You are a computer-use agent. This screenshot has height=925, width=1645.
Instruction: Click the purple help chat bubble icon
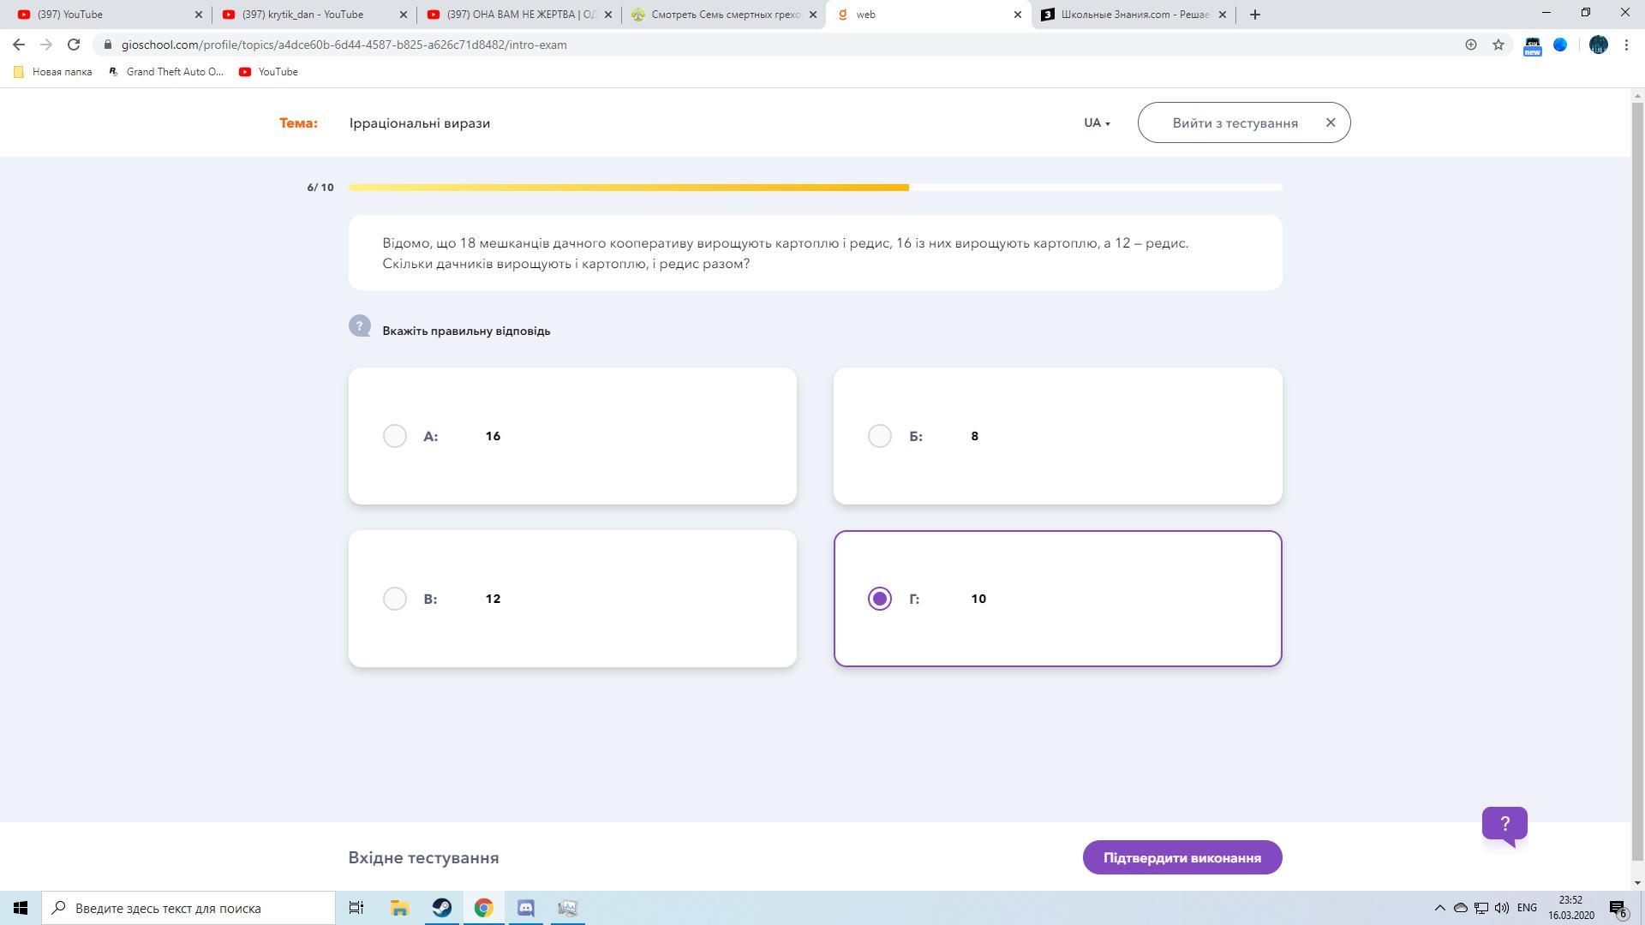[1504, 824]
